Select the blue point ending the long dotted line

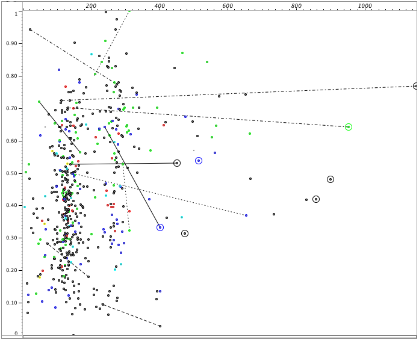[x=246, y=215]
